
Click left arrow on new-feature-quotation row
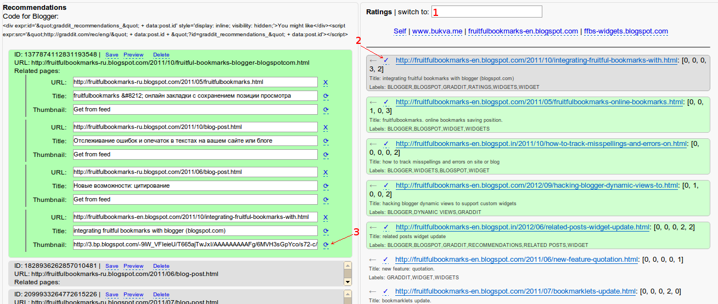pyautogui.click(x=373, y=259)
